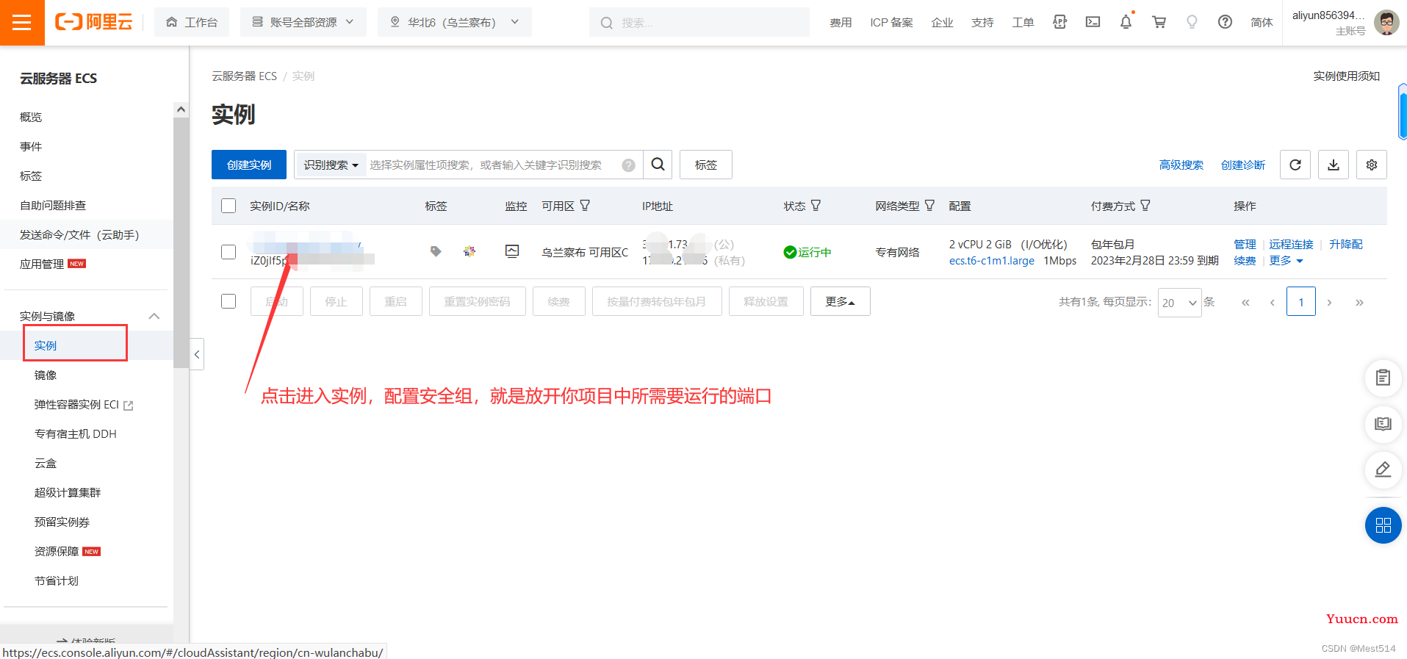Open floating blue grid apps button
The width and height of the screenshot is (1407, 659).
pos(1383,525)
